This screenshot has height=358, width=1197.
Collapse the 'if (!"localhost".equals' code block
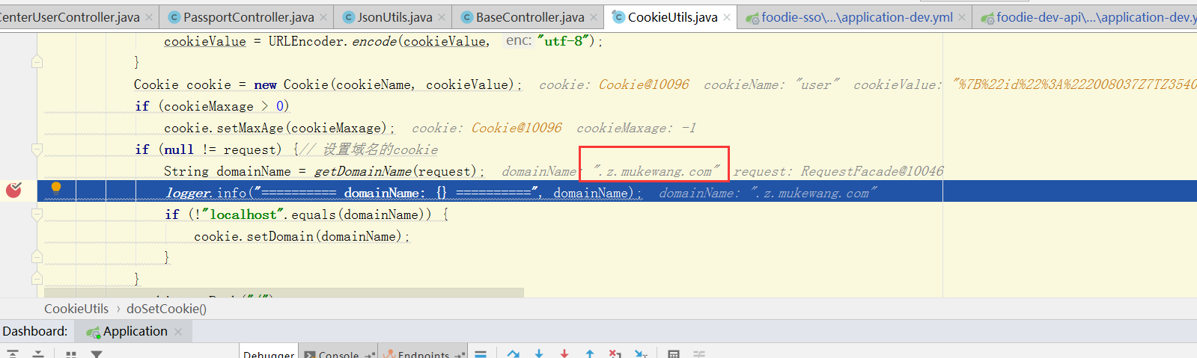[37, 215]
